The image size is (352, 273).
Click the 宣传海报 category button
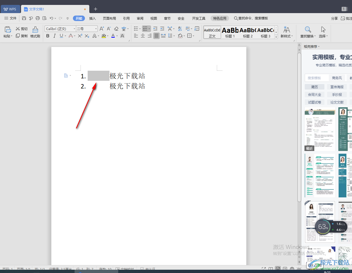pos(337,87)
